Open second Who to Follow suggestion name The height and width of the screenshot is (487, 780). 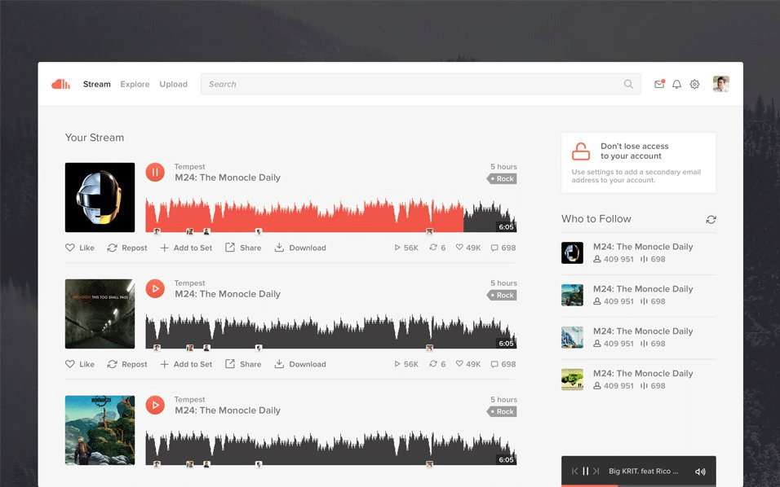click(x=643, y=289)
